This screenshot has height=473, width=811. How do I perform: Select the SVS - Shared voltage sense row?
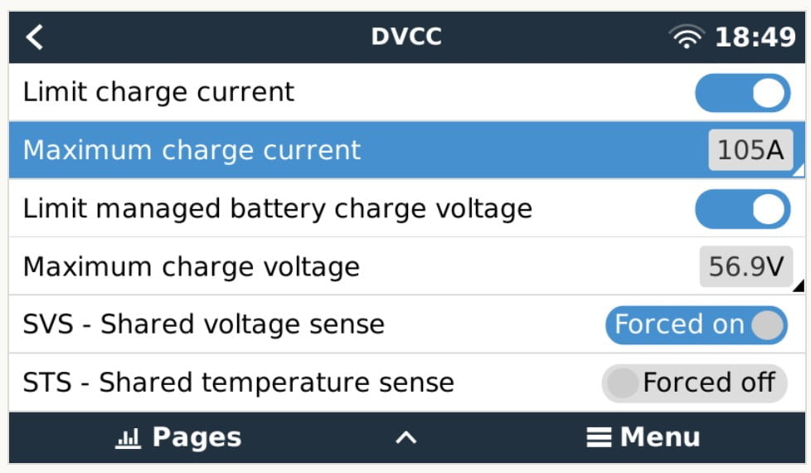point(406,324)
